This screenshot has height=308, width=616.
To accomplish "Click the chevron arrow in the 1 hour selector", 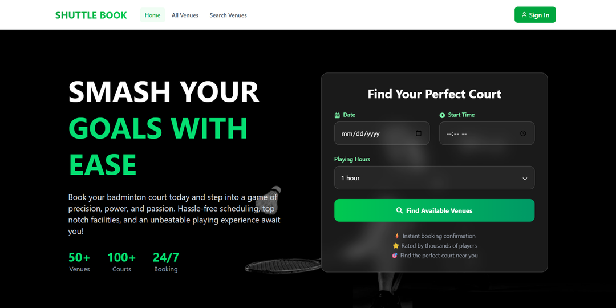I will coord(525,179).
